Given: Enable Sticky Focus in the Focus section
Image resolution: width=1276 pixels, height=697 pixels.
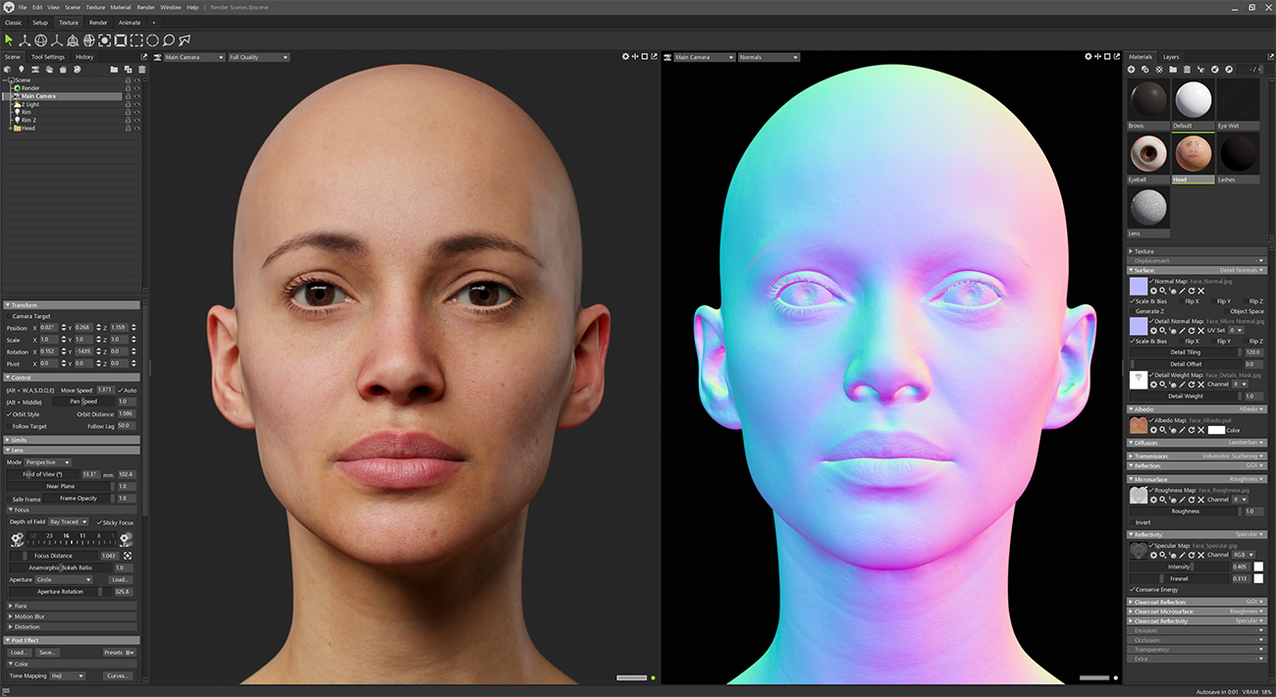Looking at the screenshot, I should pos(98,521).
